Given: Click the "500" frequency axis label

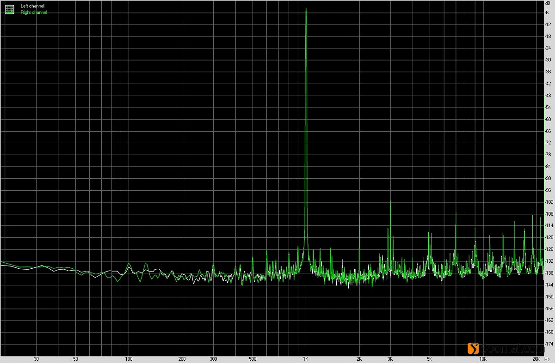Looking at the screenshot, I should tap(252, 359).
